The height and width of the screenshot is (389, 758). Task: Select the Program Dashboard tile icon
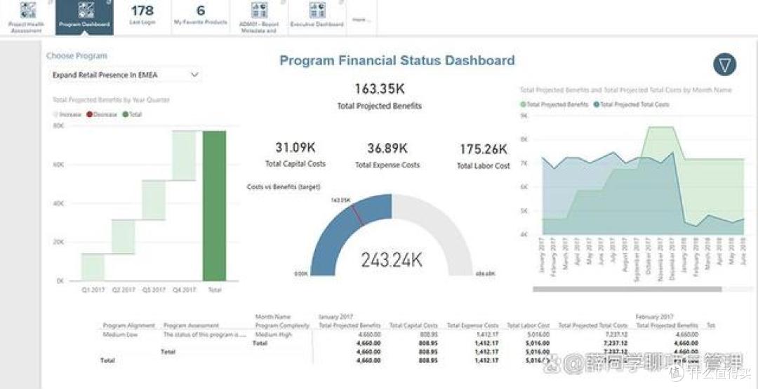point(86,10)
